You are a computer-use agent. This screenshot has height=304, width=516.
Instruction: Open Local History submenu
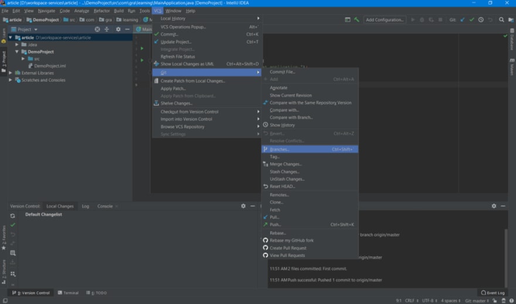tap(207, 18)
